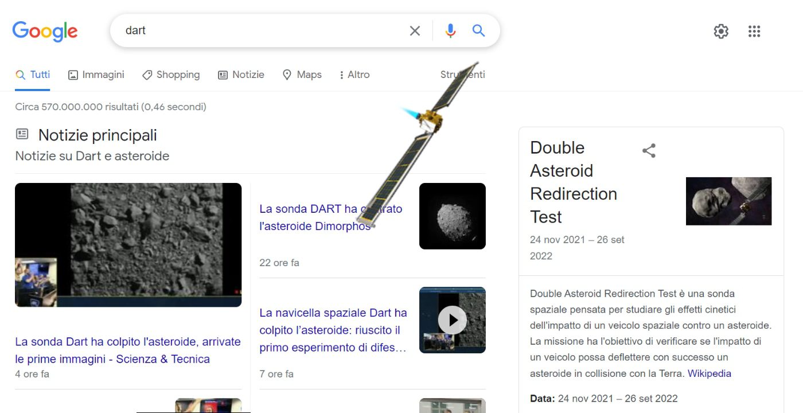Switch to the Shopping tab
This screenshot has width=803, height=413.
tap(171, 75)
